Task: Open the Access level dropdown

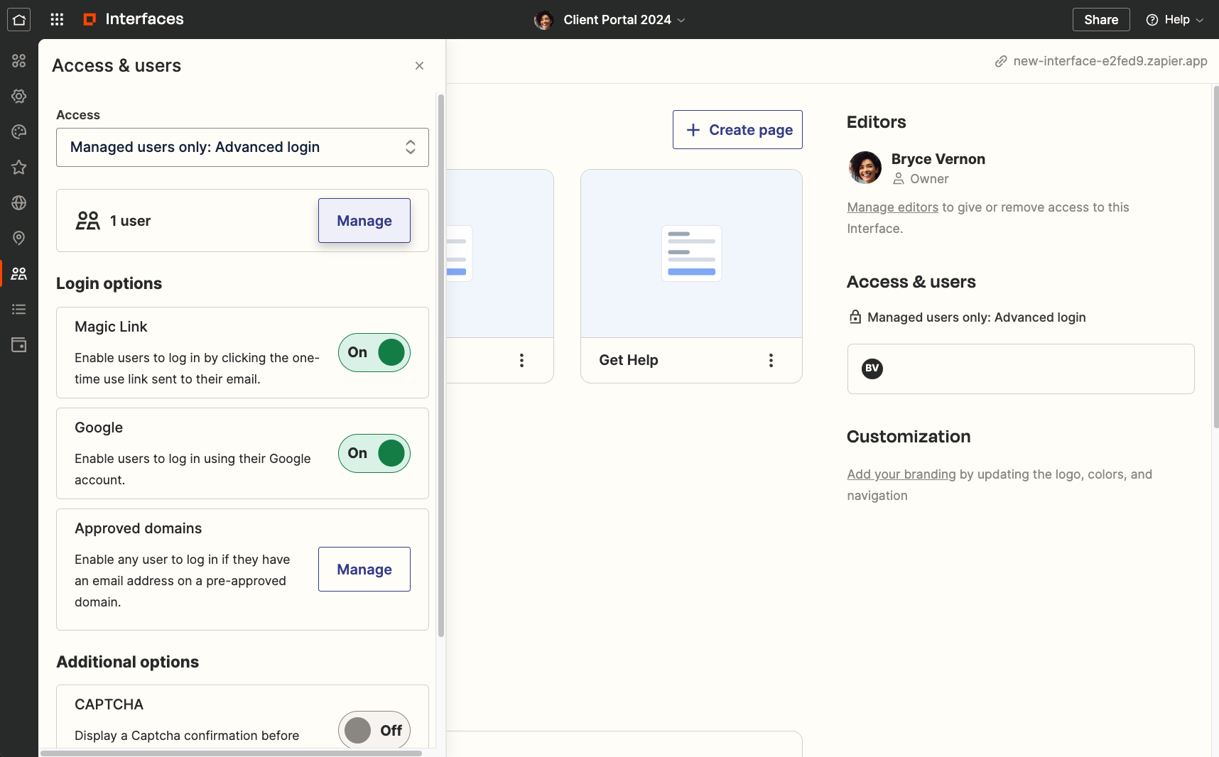Action: (242, 147)
